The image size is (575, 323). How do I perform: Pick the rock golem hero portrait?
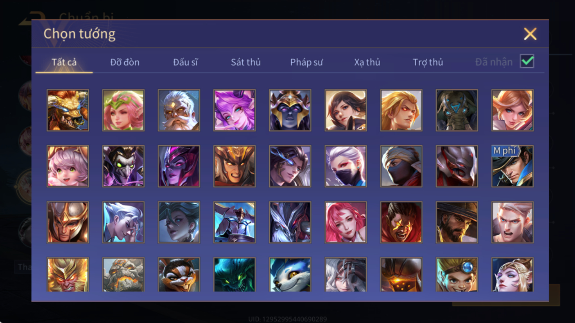click(123, 275)
